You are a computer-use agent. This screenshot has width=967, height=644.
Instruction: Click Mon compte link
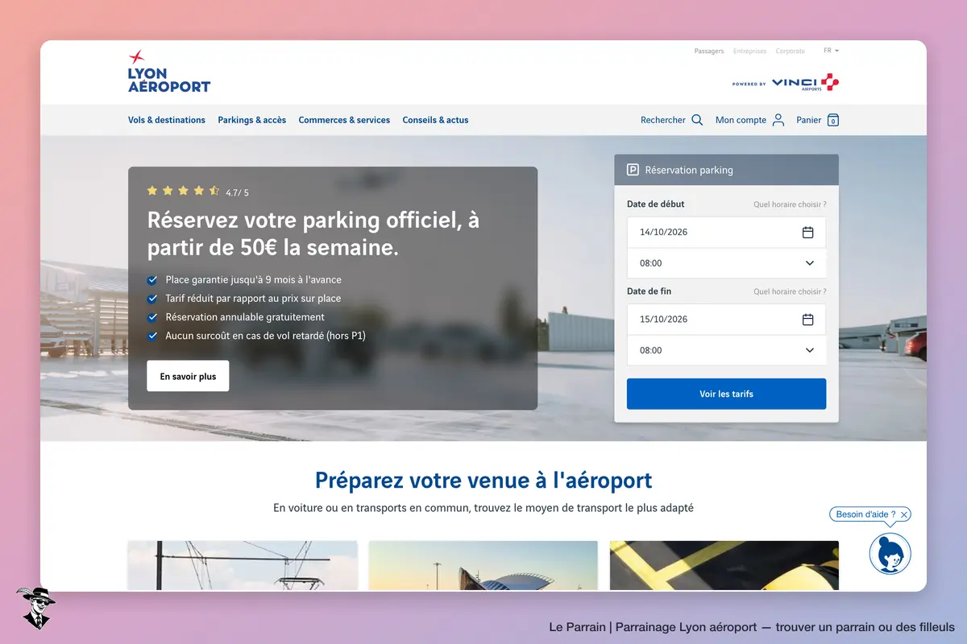(x=741, y=120)
